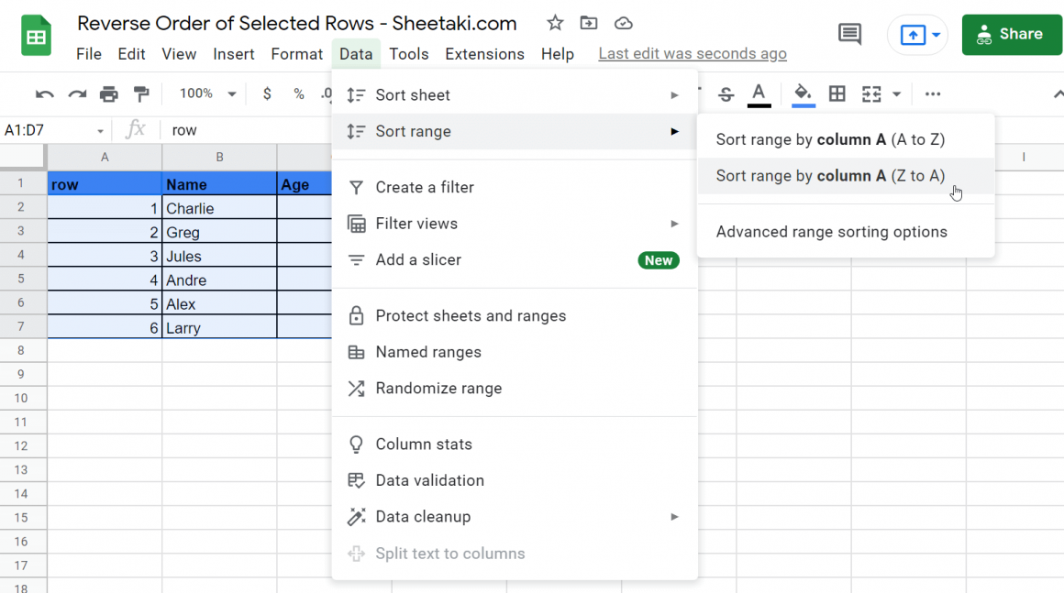Open comment history
This screenshot has width=1064, height=593.
tap(849, 34)
